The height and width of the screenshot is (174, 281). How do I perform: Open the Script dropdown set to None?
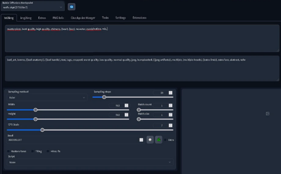click(x=90, y=162)
